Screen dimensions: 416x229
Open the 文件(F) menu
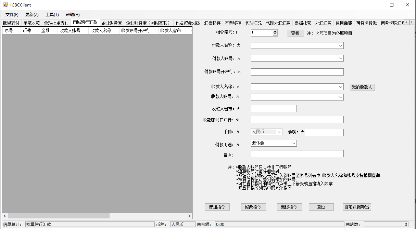[12, 14]
